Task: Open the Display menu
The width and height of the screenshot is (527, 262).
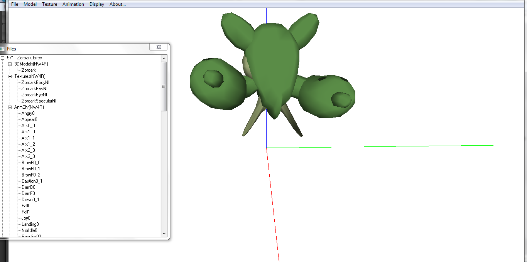Action: 97,4
